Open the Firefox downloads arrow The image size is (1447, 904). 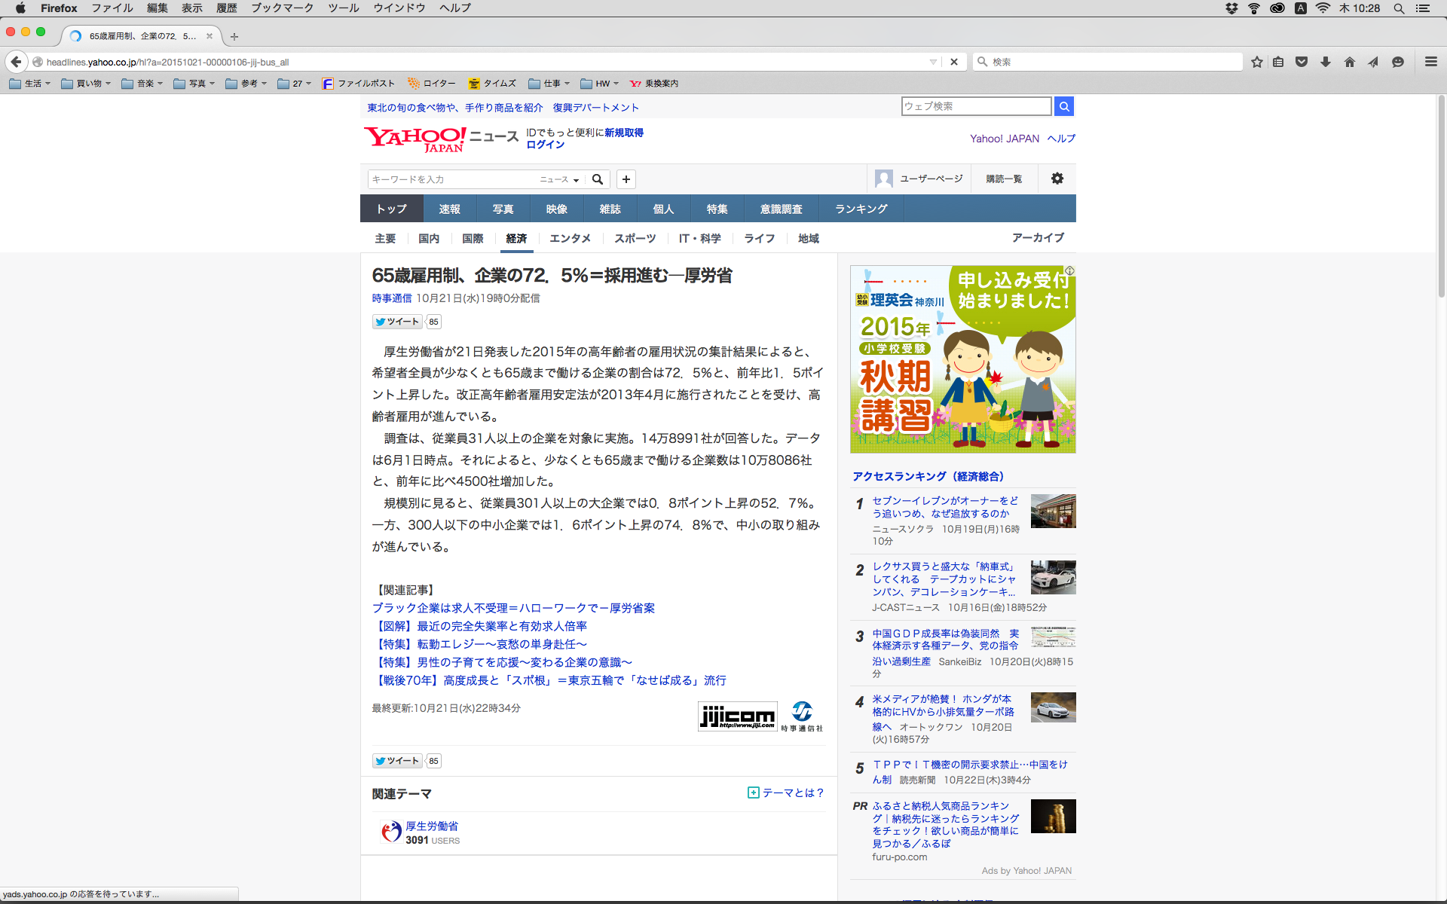pos(1326,62)
